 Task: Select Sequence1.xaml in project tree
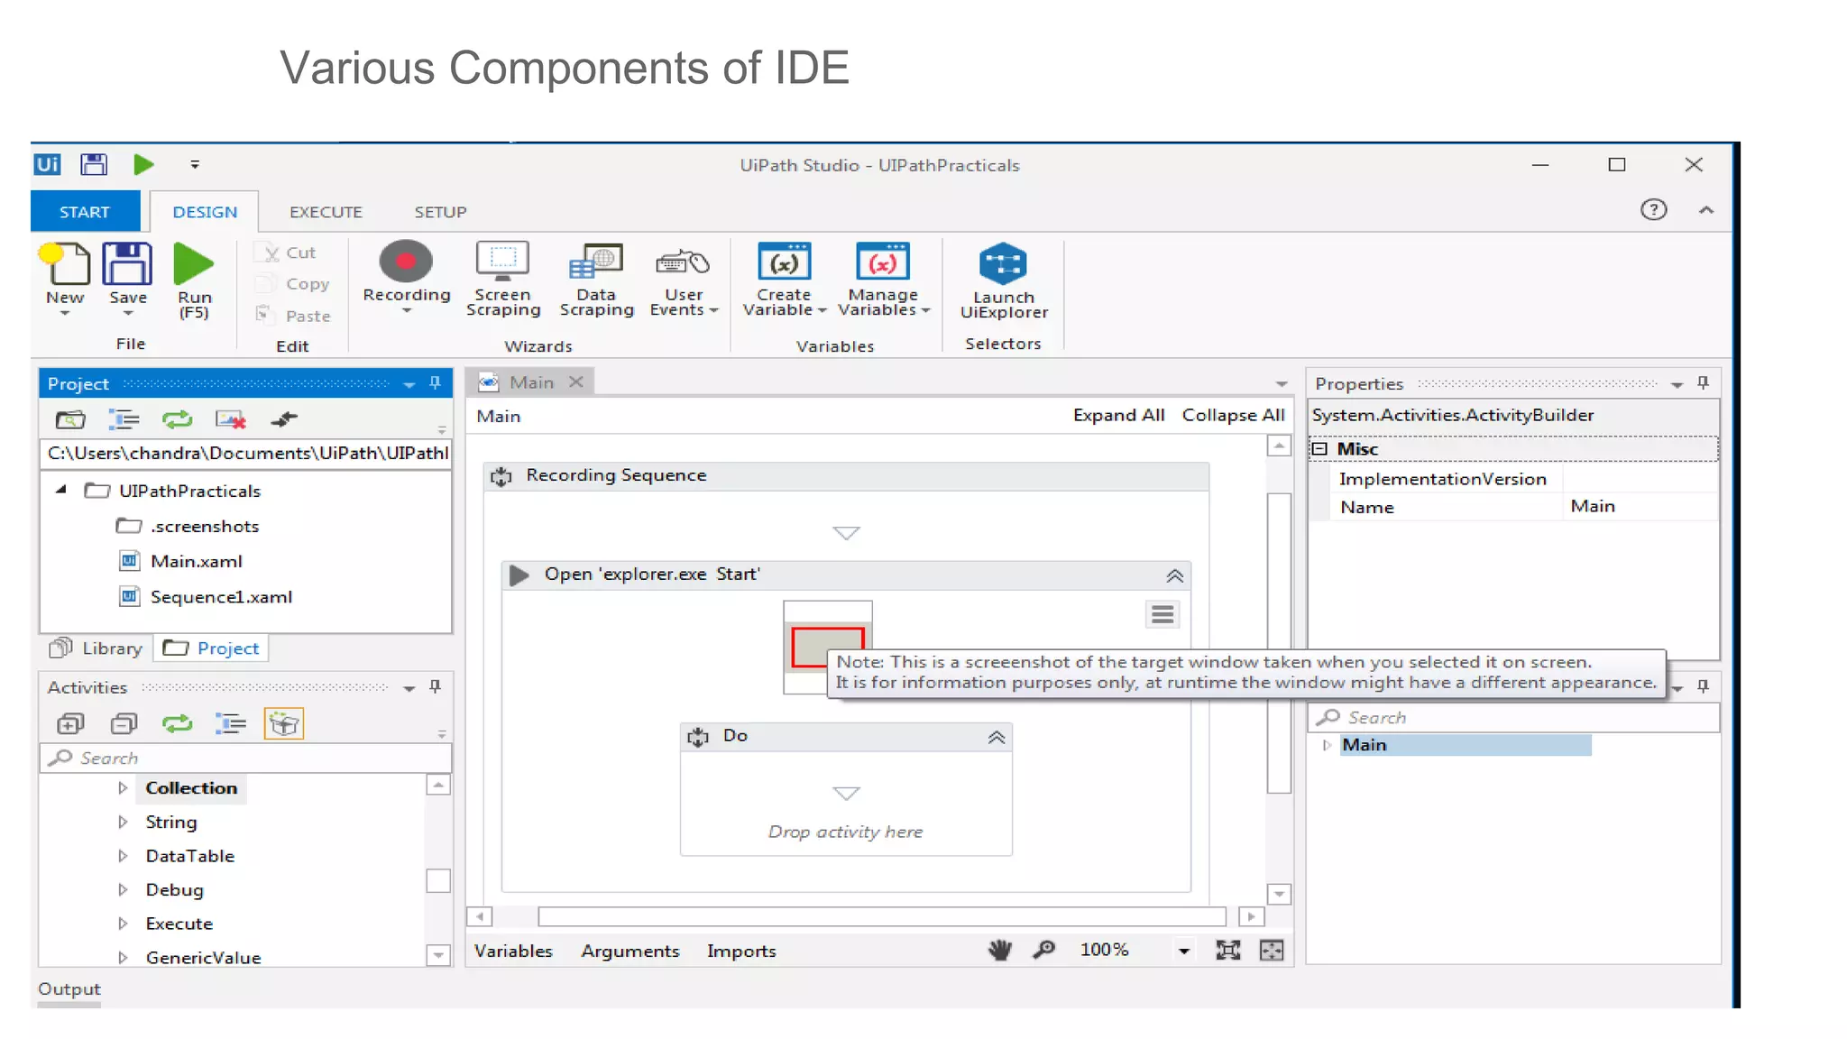click(221, 597)
